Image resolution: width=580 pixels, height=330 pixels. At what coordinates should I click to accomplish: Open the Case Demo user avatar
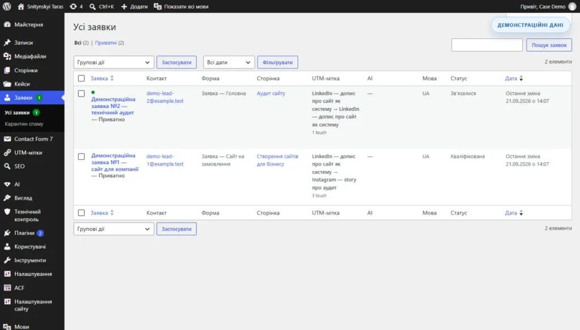572,6
